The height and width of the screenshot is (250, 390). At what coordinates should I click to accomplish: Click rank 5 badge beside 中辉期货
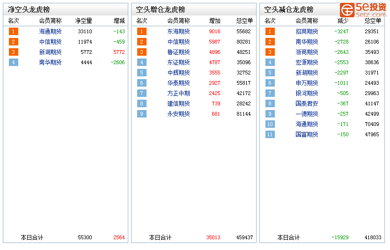141,73
